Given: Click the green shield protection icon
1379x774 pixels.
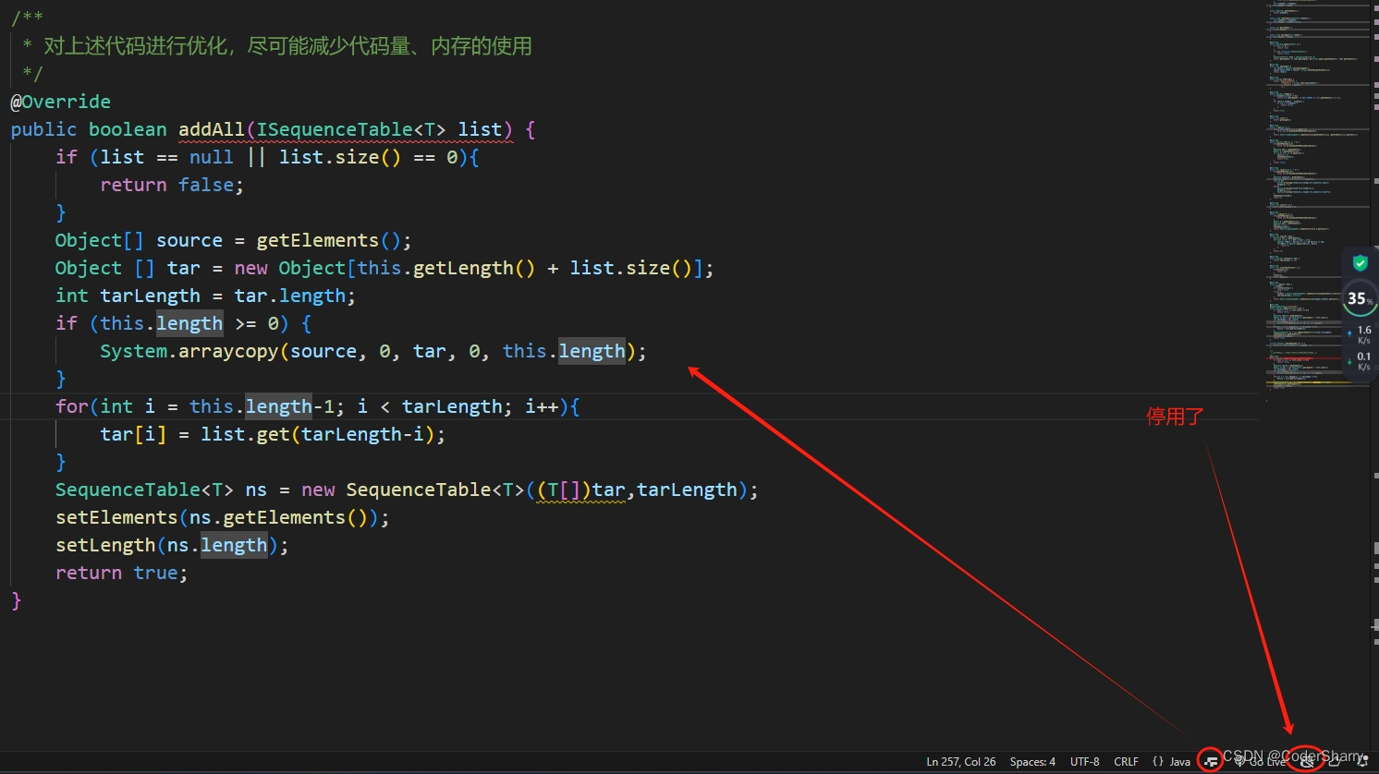Looking at the screenshot, I should [1361, 263].
